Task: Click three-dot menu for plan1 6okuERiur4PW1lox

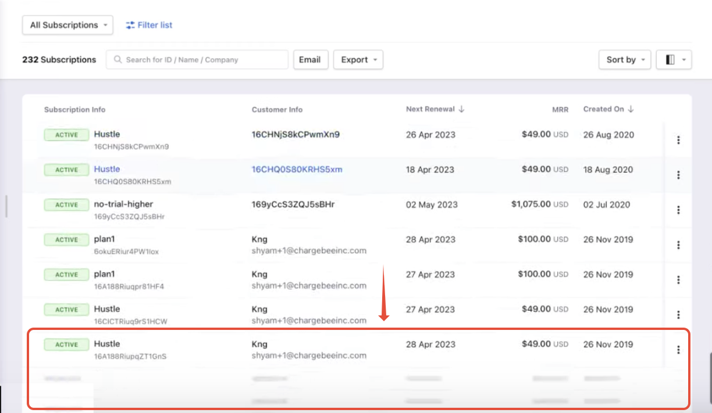Action: 678,245
